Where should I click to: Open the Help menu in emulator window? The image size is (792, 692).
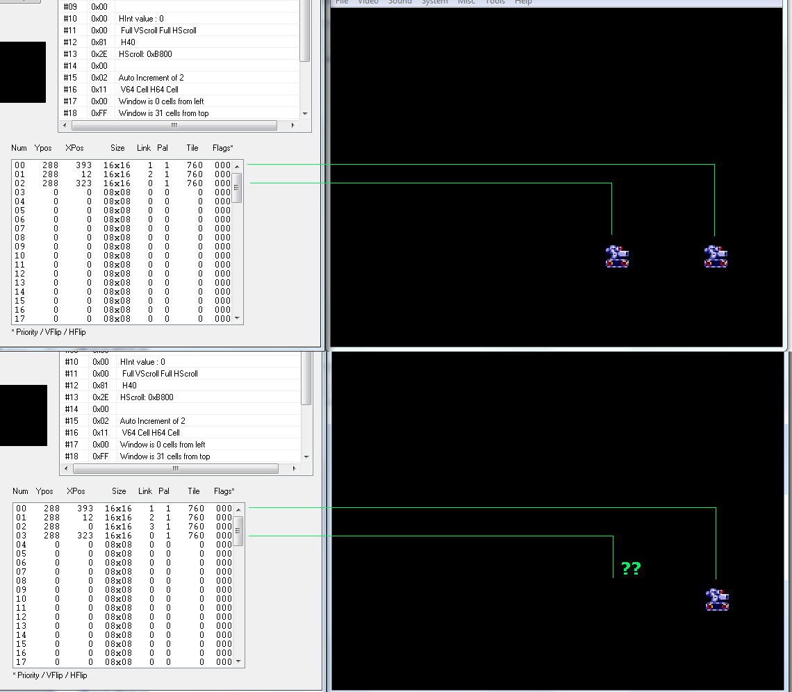click(x=522, y=2)
